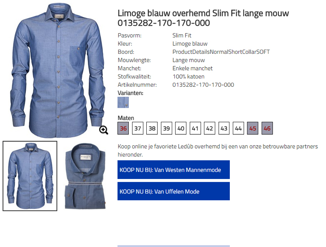Select size 37
Image resolution: width=326 pixels, height=247 pixels.
pos(138,128)
